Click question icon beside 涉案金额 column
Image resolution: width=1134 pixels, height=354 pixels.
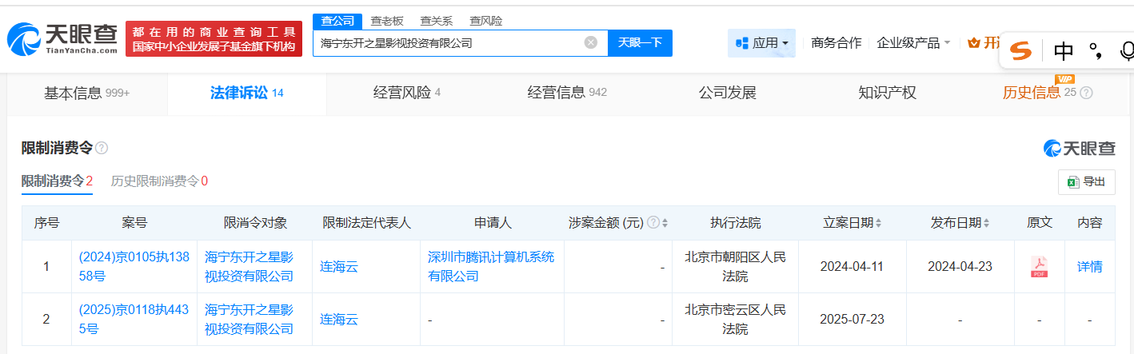(x=653, y=223)
